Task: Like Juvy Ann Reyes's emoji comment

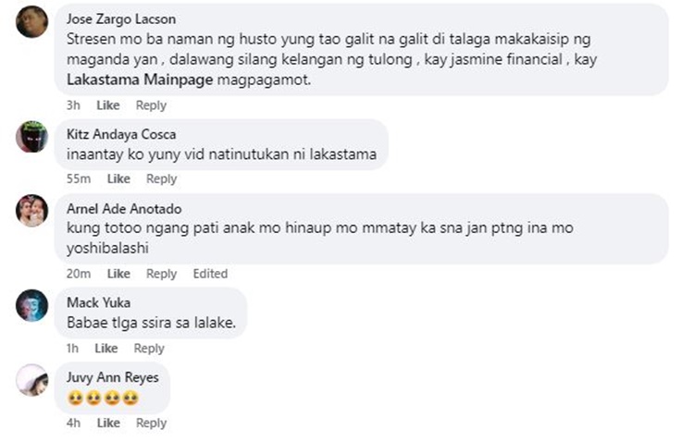Action: click(108, 423)
